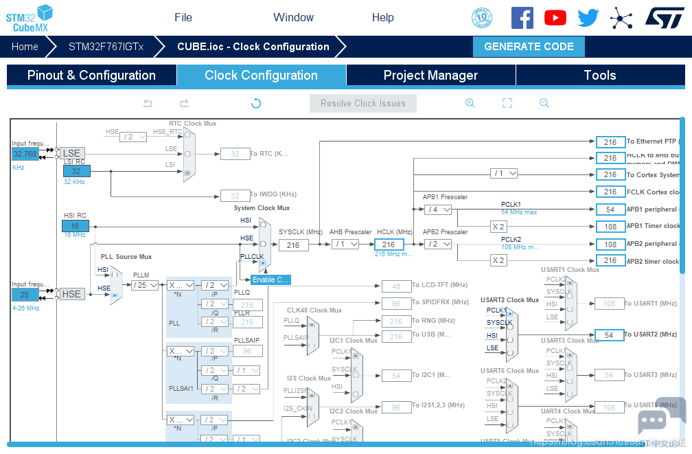Open the chat bubble icon
This screenshot has height=454, width=692.
point(660,417)
